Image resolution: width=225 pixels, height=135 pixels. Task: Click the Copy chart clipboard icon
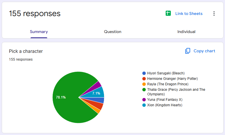[188, 51]
